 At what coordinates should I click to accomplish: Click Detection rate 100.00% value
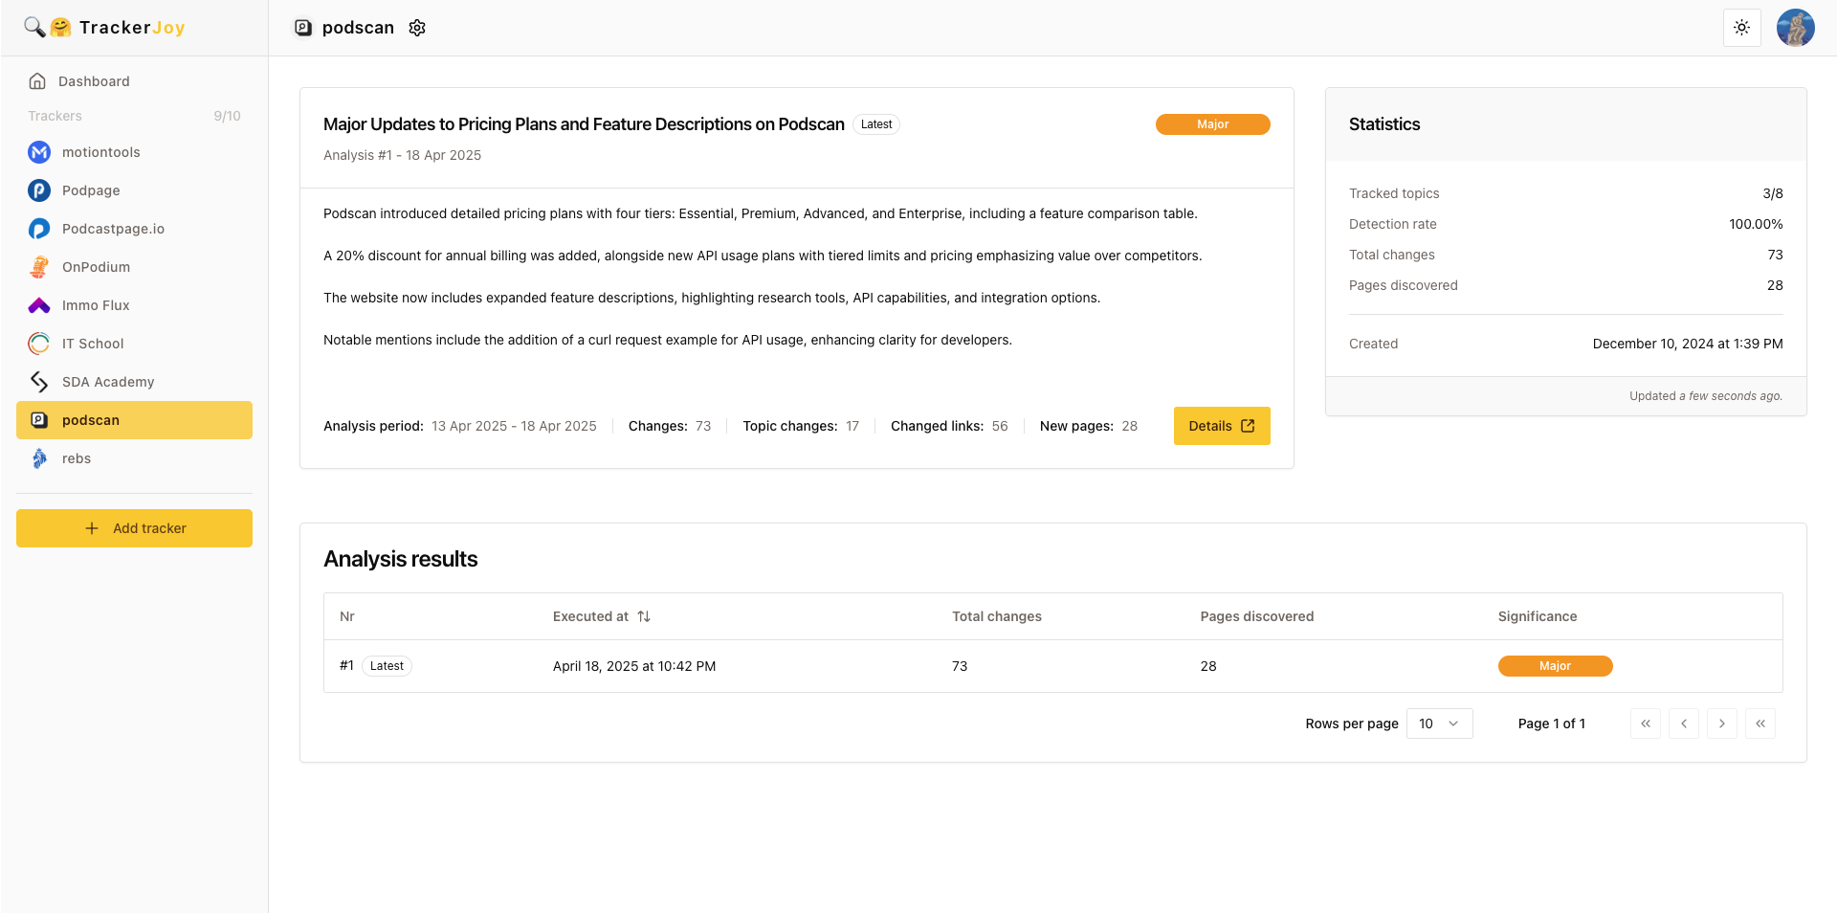pyautogui.click(x=1756, y=224)
